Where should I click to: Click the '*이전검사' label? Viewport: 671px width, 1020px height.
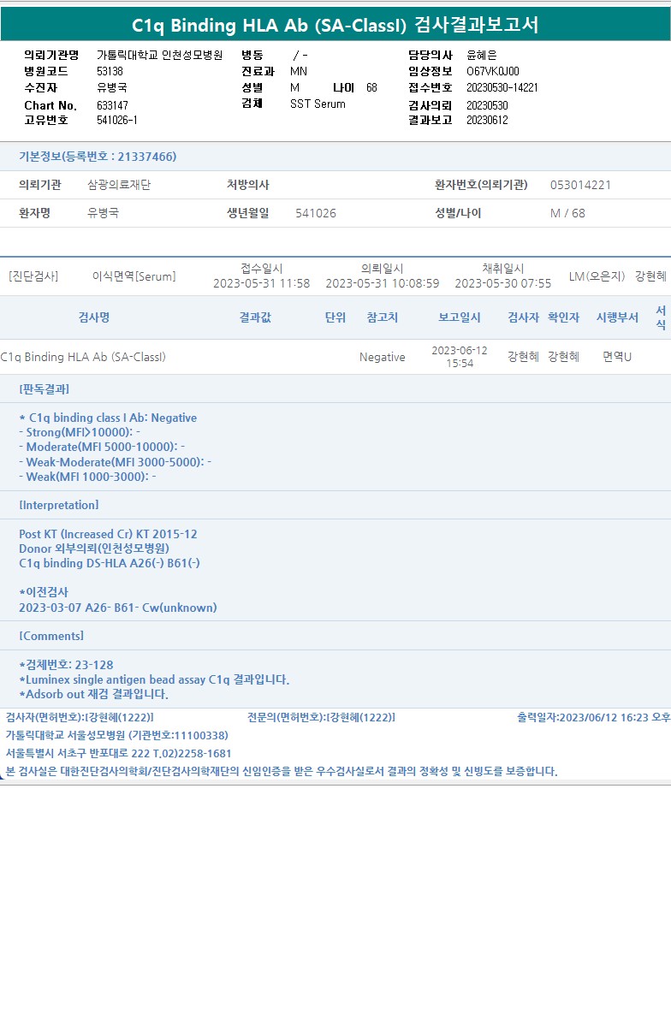pos(44,592)
